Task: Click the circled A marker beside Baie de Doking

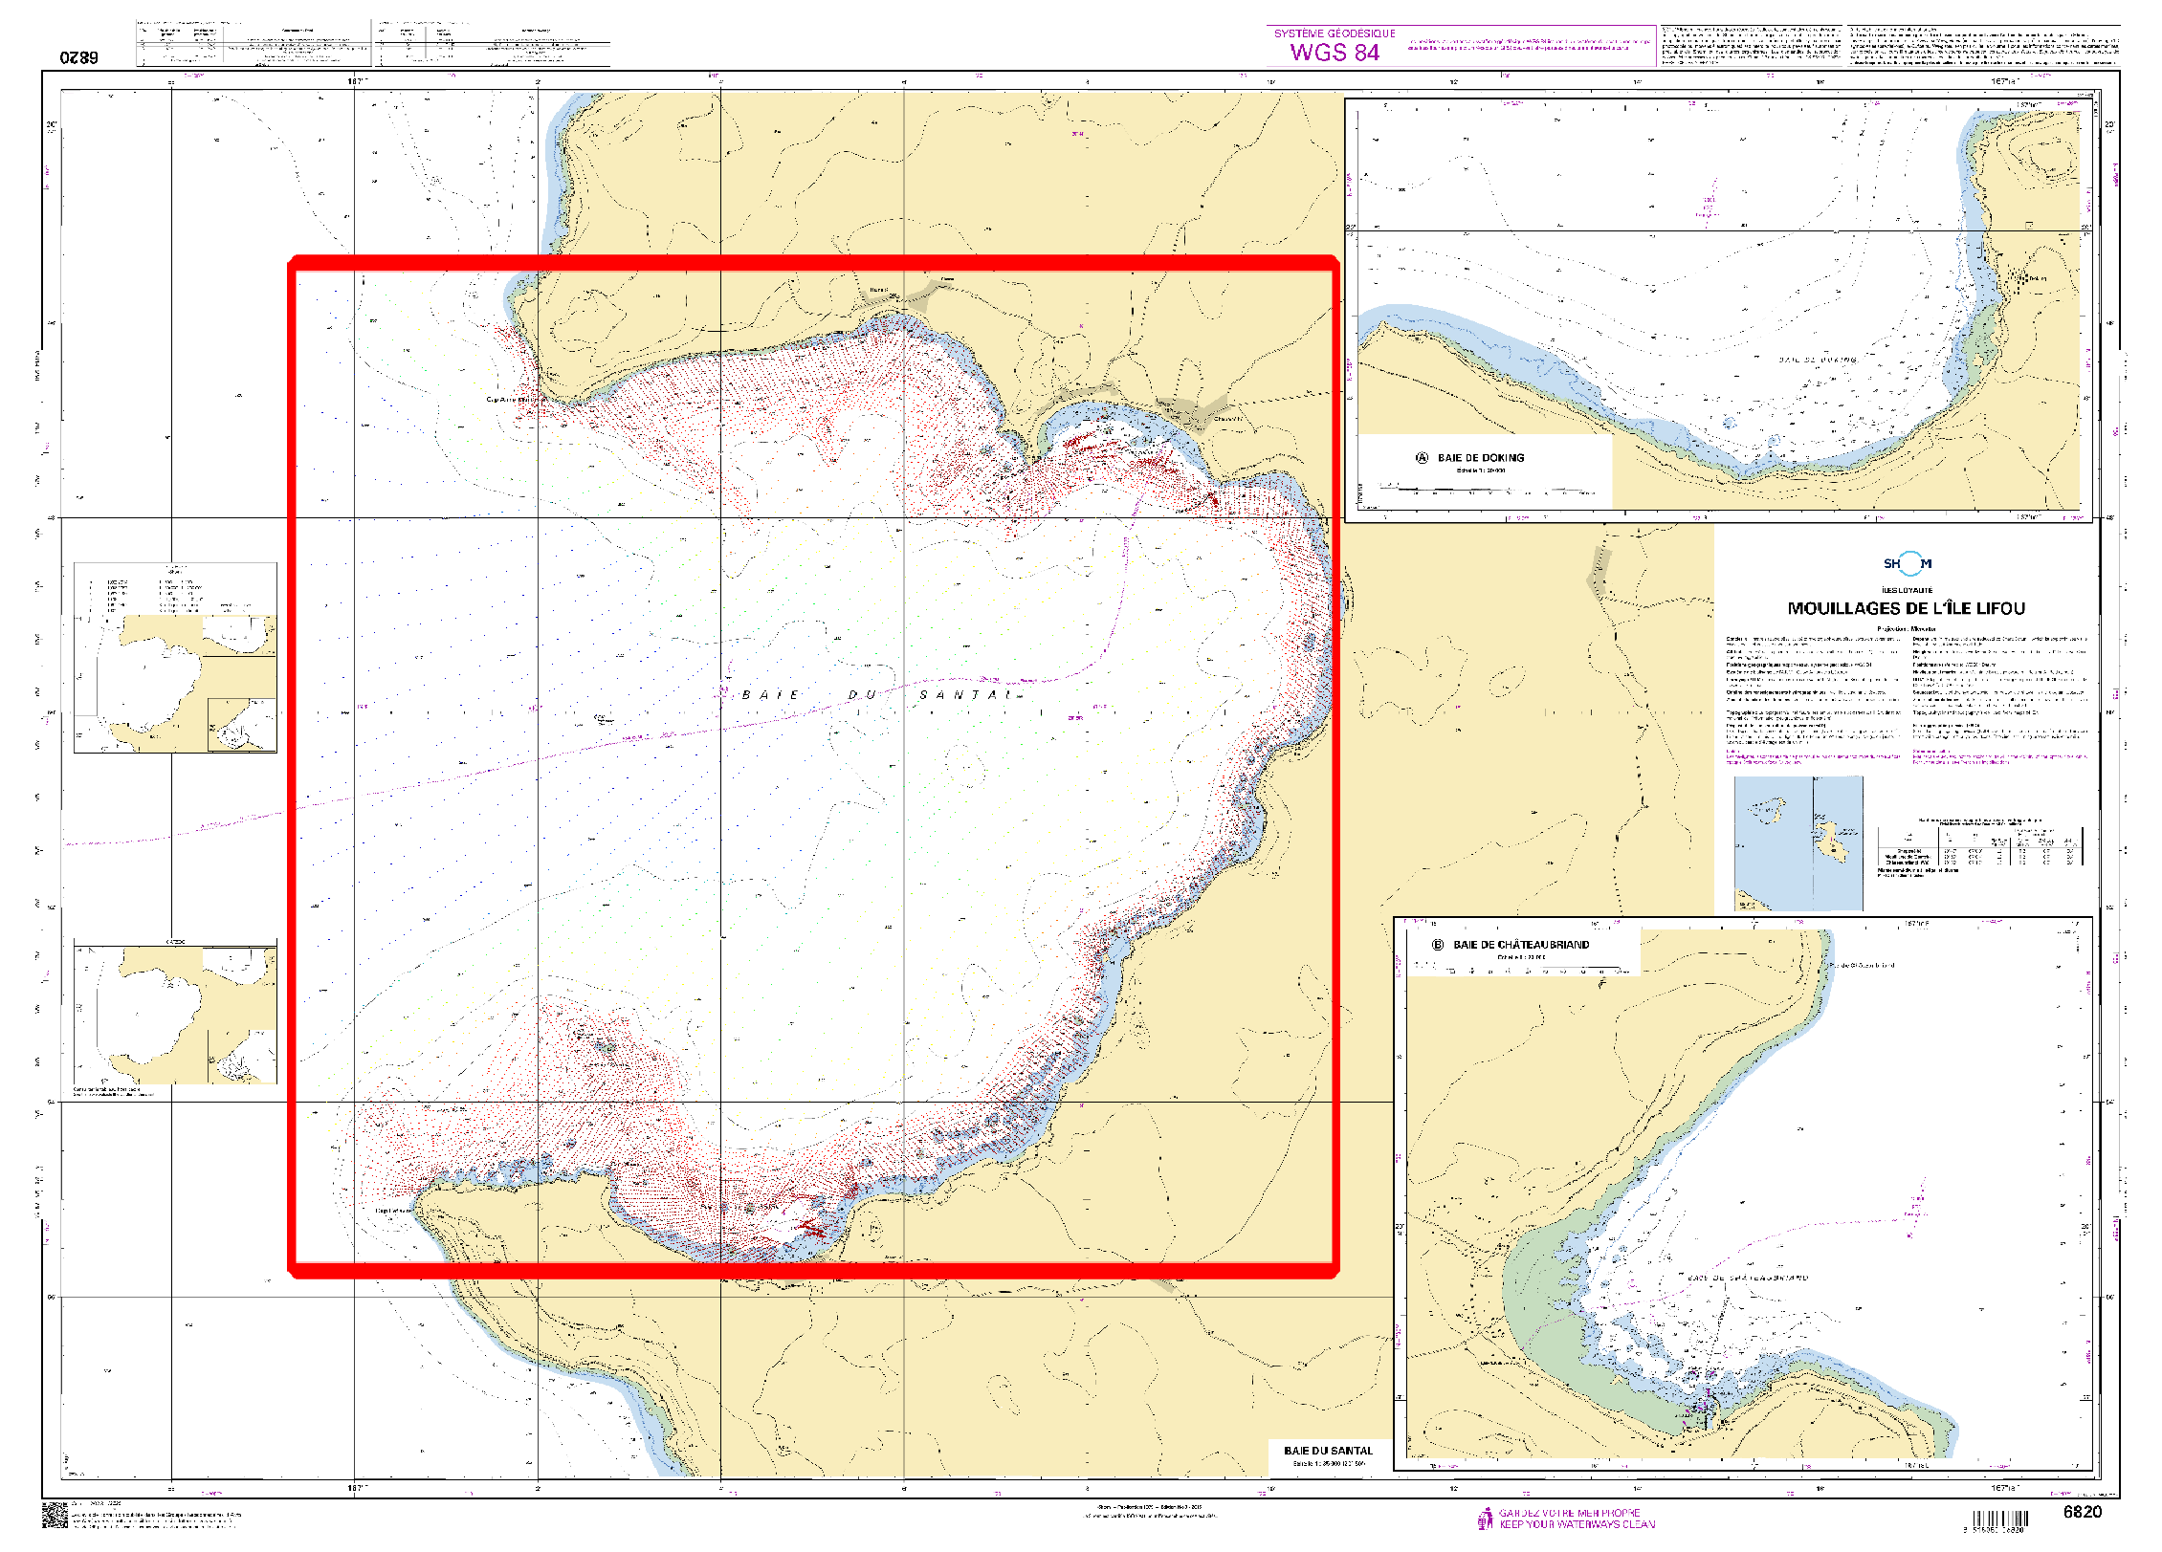Action: [1422, 458]
